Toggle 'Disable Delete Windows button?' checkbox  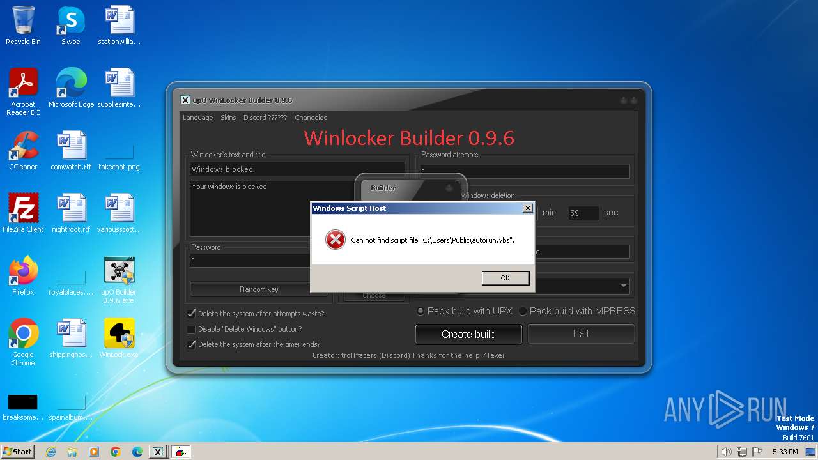(x=191, y=329)
